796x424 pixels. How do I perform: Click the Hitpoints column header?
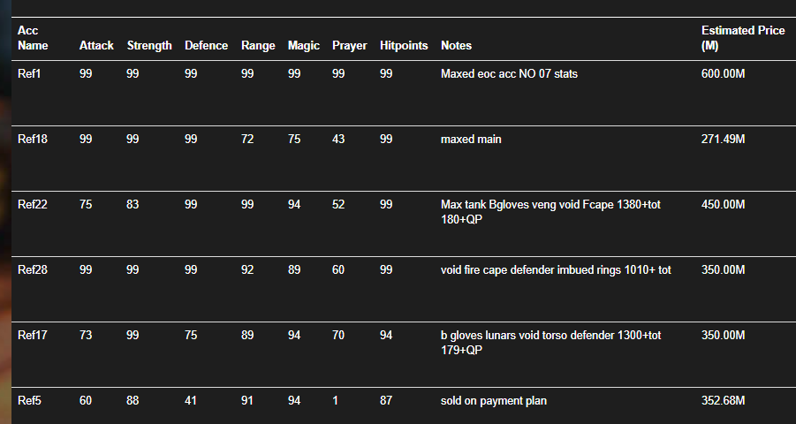(404, 46)
